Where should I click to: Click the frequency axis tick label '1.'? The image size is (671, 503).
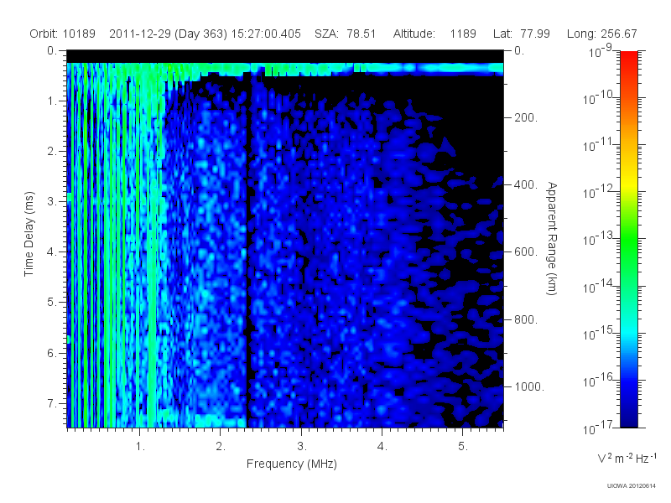pyautogui.click(x=140, y=447)
